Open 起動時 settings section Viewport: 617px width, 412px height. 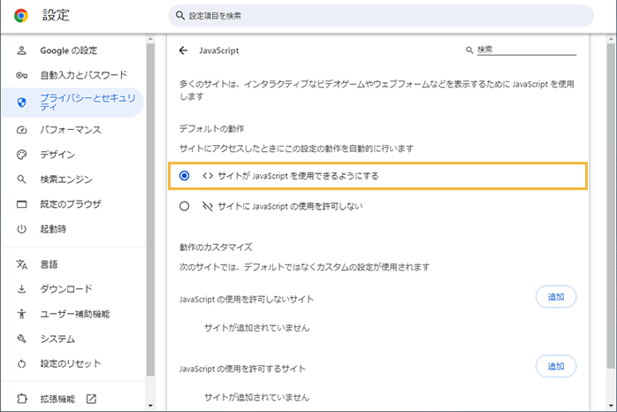click(x=73, y=229)
